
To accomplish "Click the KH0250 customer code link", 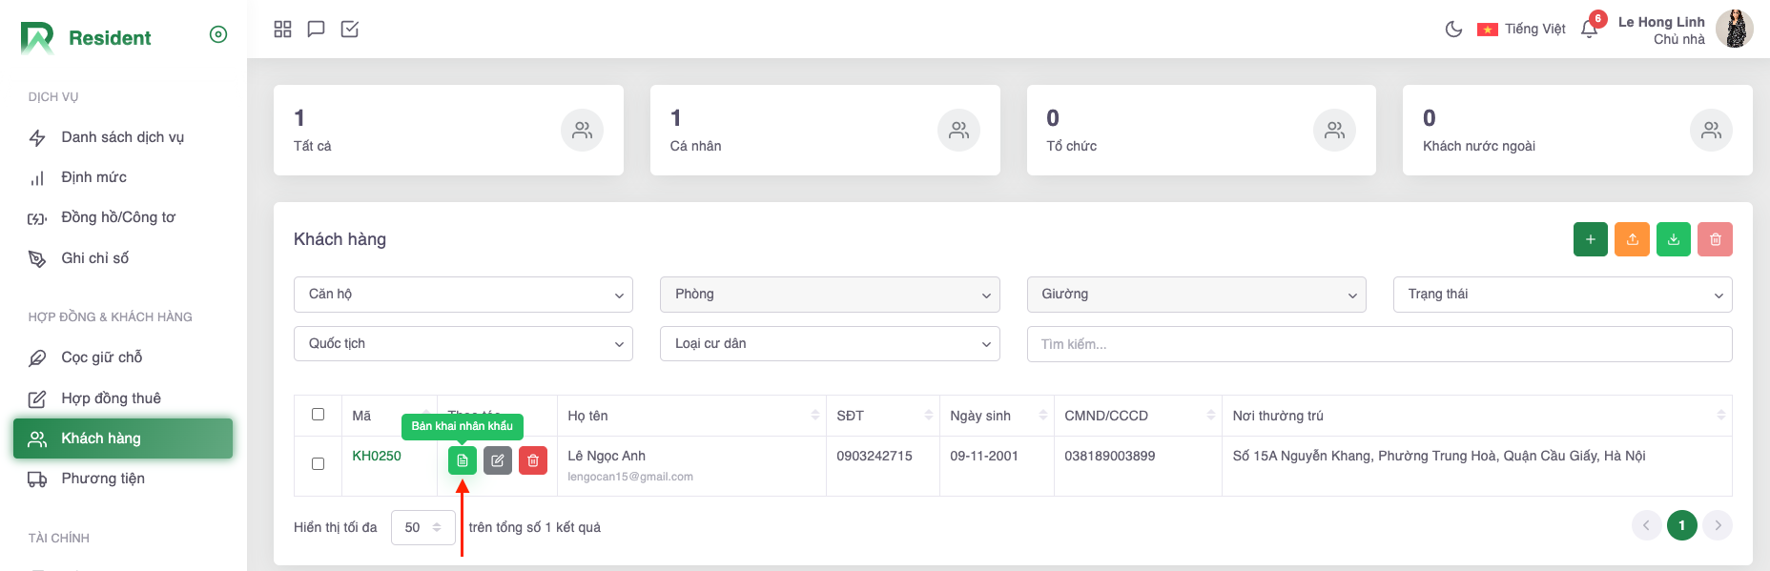I will point(377,456).
